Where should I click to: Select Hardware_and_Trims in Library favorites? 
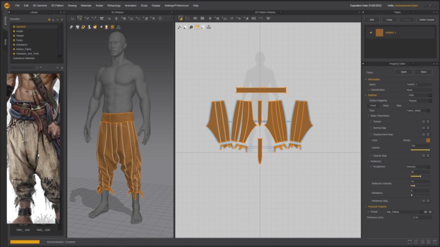(27, 54)
